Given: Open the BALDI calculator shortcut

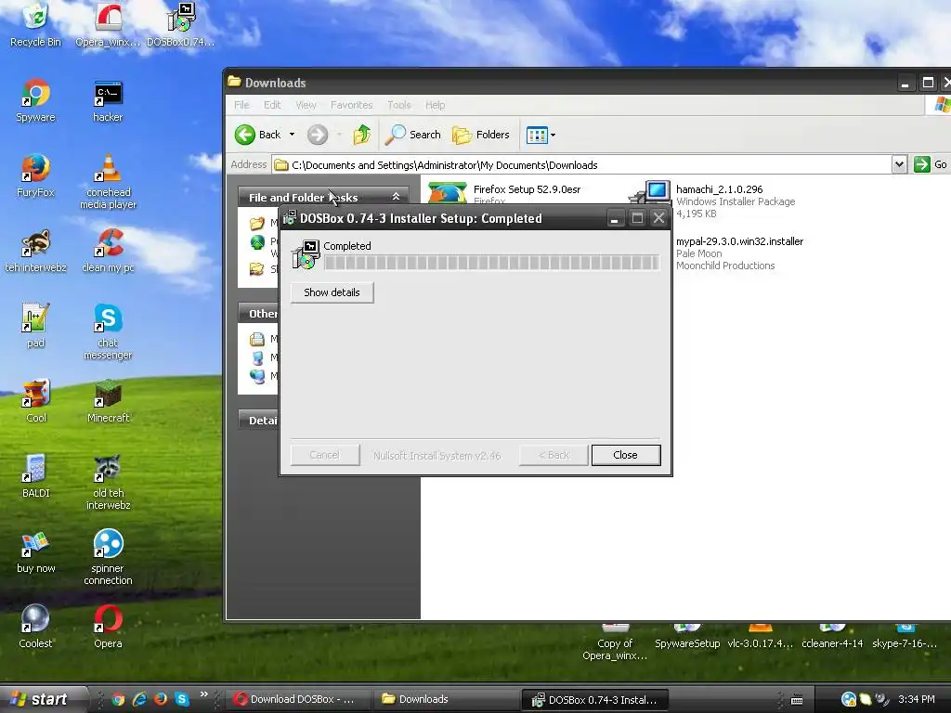Looking at the screenshot, I should (35, 476).
